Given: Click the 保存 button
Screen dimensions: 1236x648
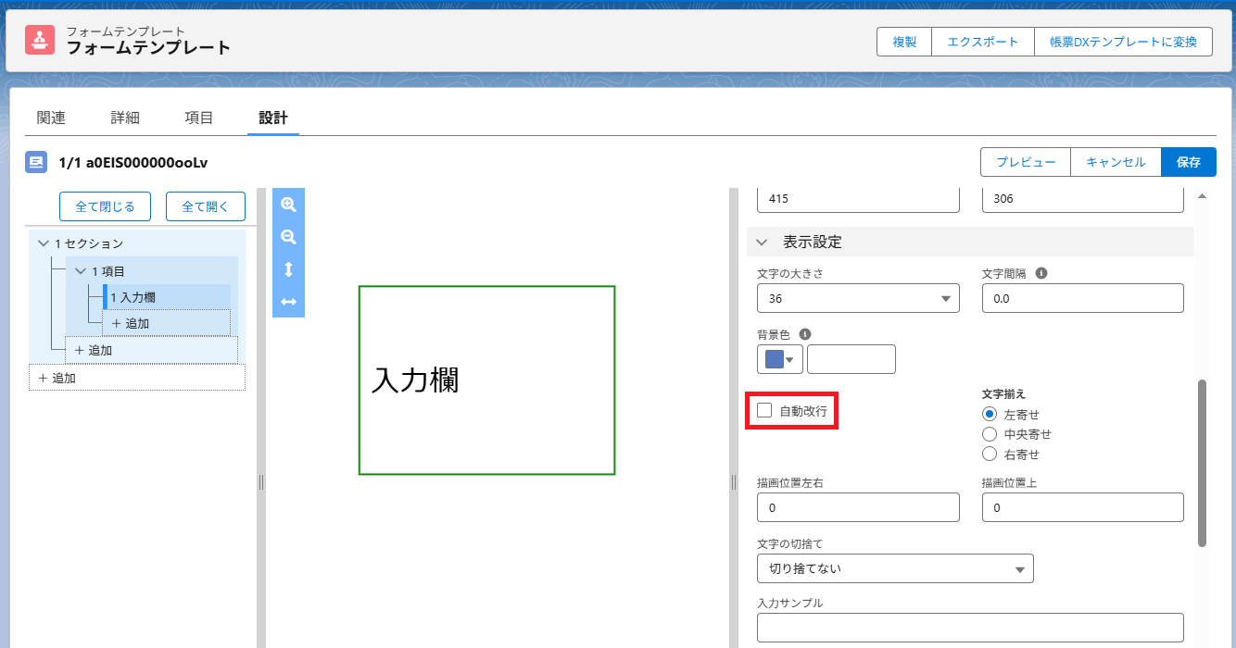Looking at the screenshot, I should click(1188, 162).
